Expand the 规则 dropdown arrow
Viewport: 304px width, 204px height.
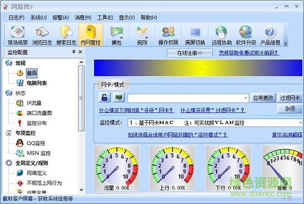(x=146, y=37)
